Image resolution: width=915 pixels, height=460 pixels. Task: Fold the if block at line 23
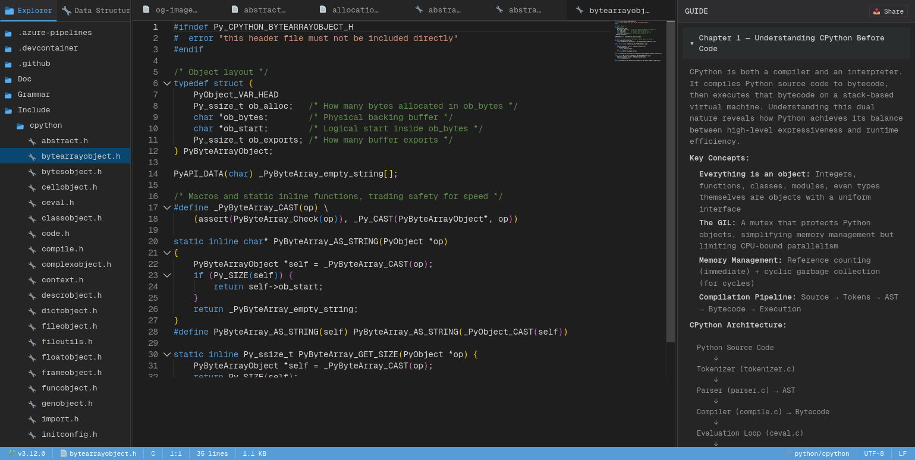(x=167, y=276)
